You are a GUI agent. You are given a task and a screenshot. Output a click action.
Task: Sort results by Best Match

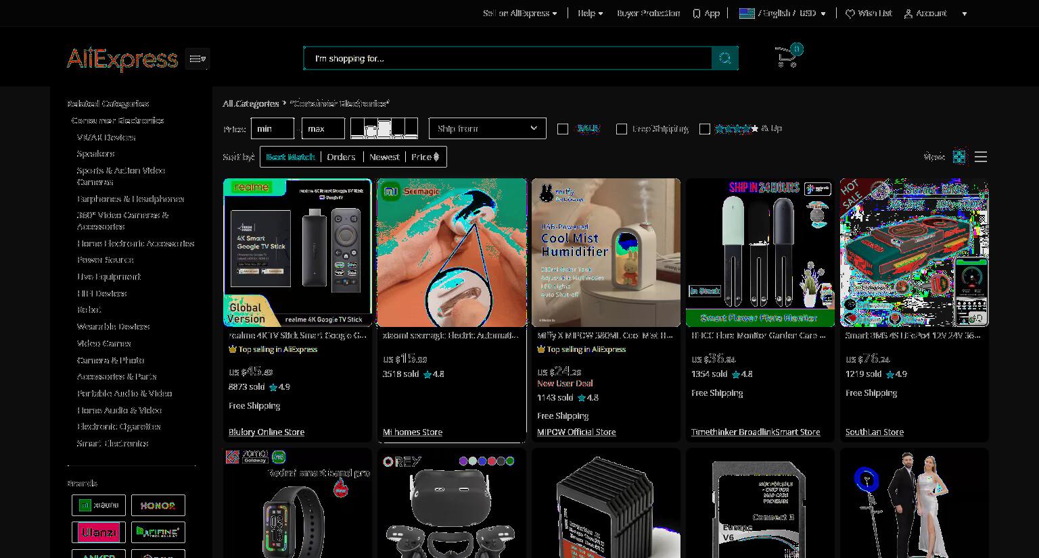point(291,157)
